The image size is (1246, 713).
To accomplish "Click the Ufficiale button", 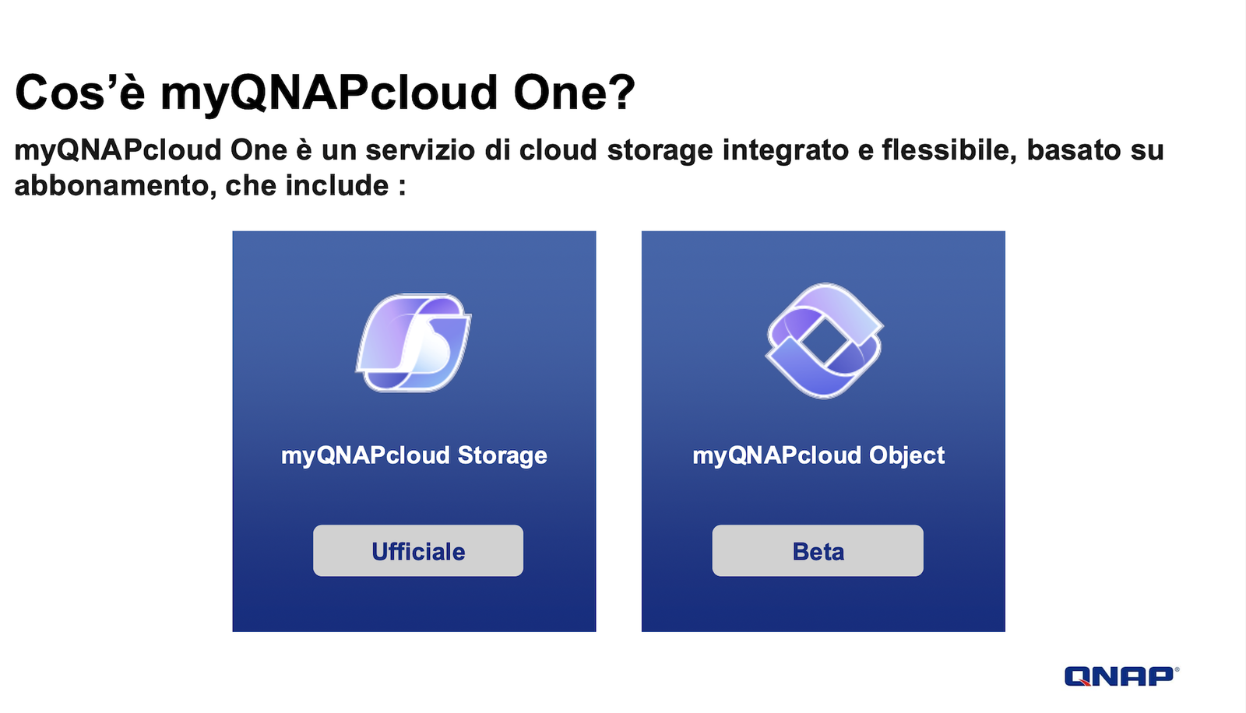I will coord(418,551).
